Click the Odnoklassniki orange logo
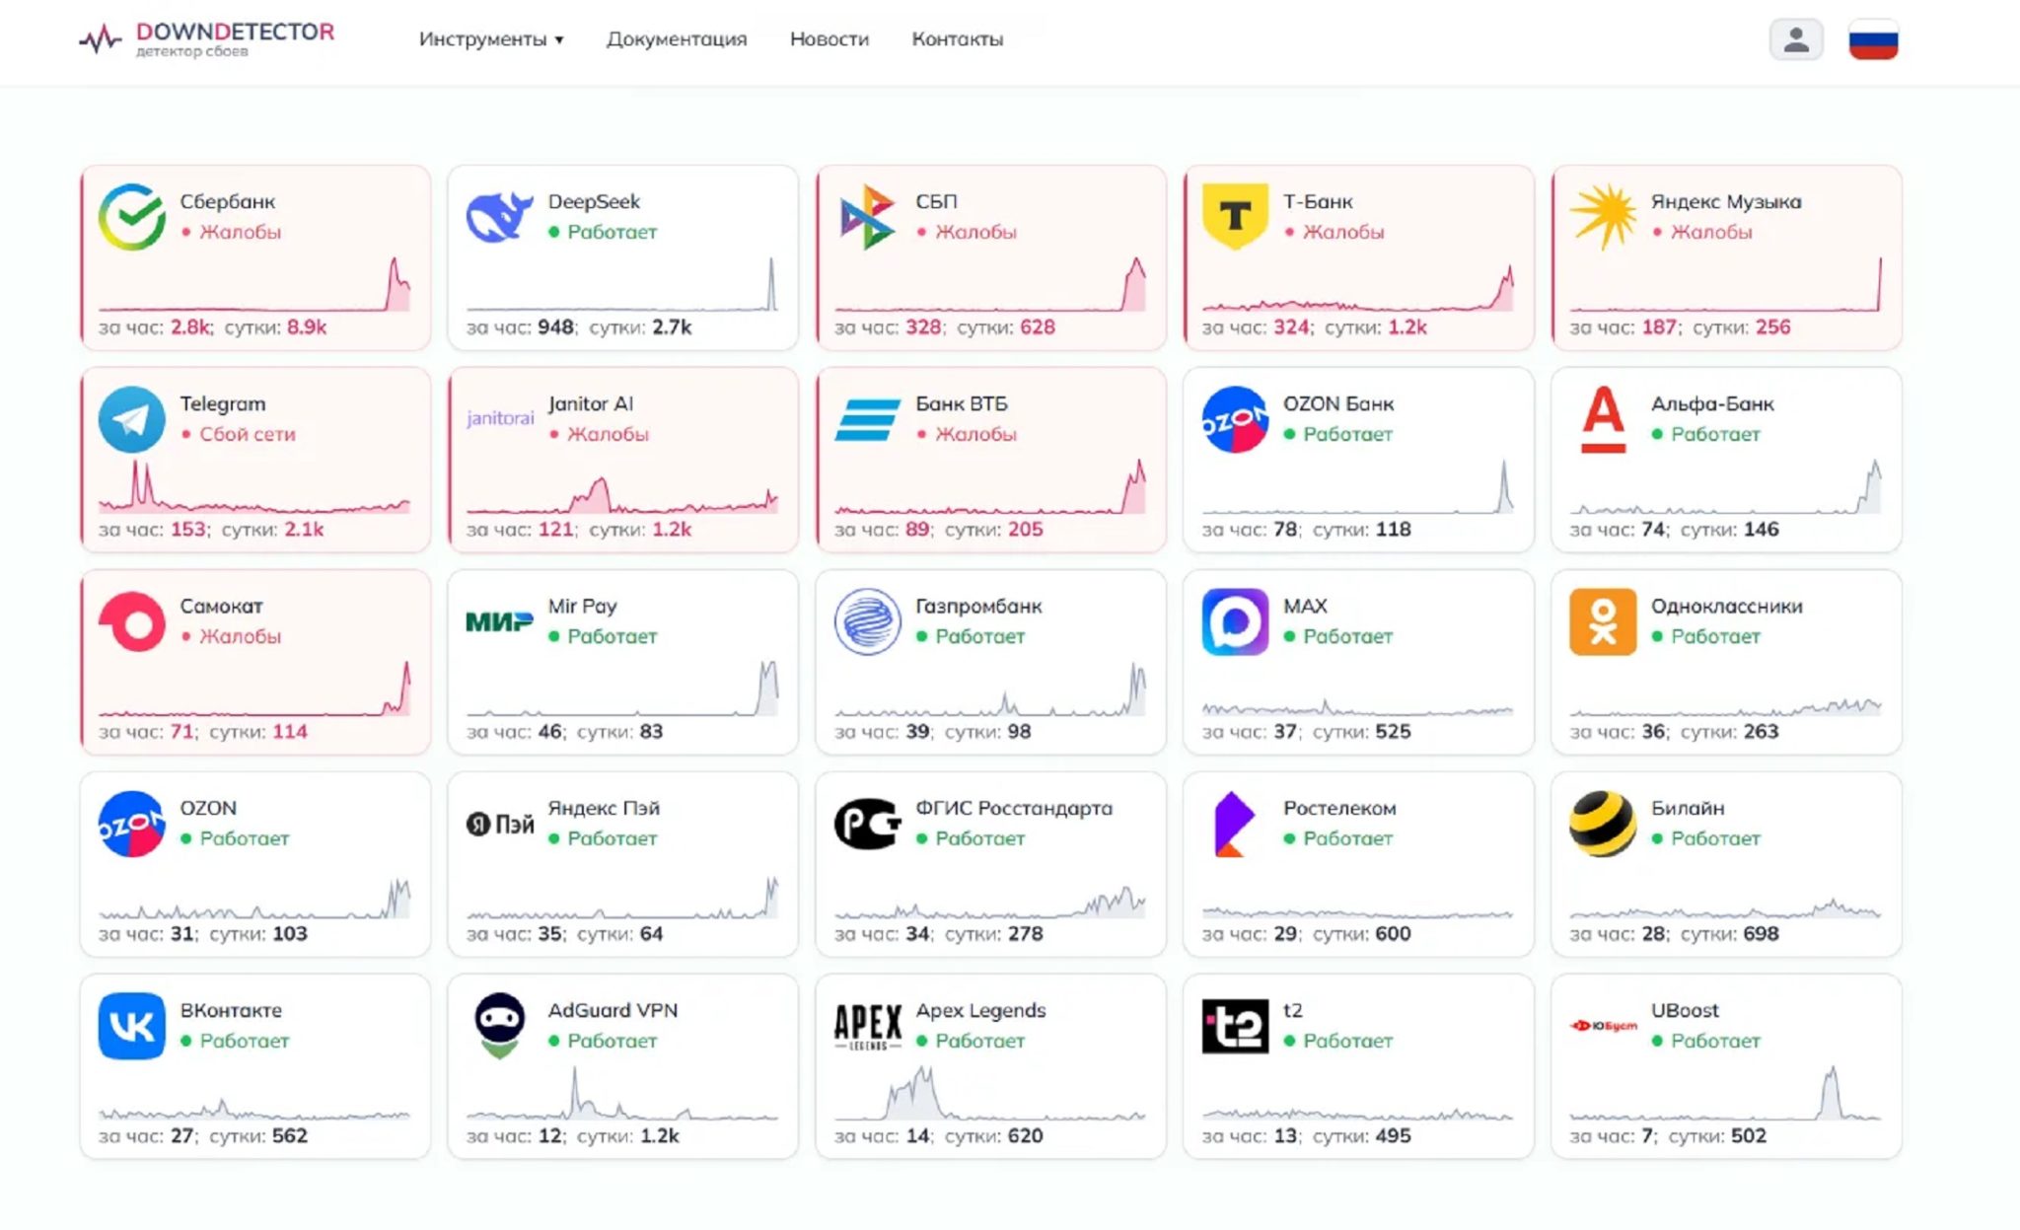The height and width of the screenshot is (1230, 2020). [x=1603, y=621]
